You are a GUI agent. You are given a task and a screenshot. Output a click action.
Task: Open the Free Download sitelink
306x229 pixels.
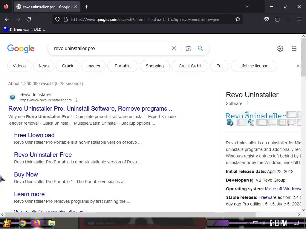click(x=34, y=135)
